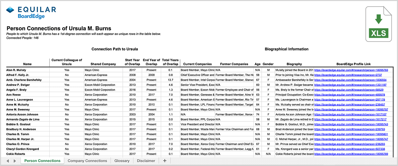Click the BoardEdge Profile Link header

353,64
